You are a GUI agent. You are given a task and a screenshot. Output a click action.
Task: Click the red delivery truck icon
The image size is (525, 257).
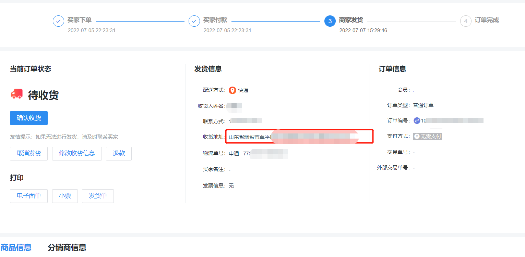16,94
